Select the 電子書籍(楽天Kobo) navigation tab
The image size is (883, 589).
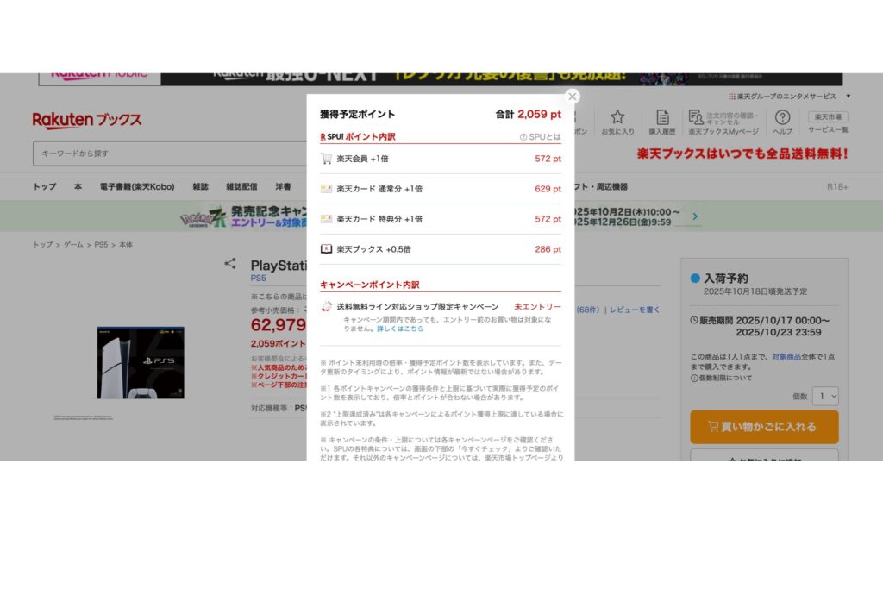(x=136, y=186)
